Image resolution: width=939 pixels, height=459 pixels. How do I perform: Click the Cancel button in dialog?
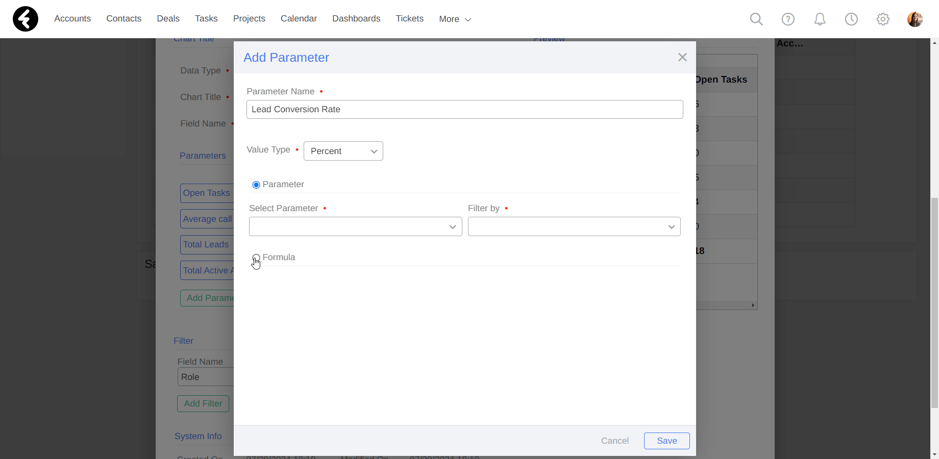click(x=615, y=441)
